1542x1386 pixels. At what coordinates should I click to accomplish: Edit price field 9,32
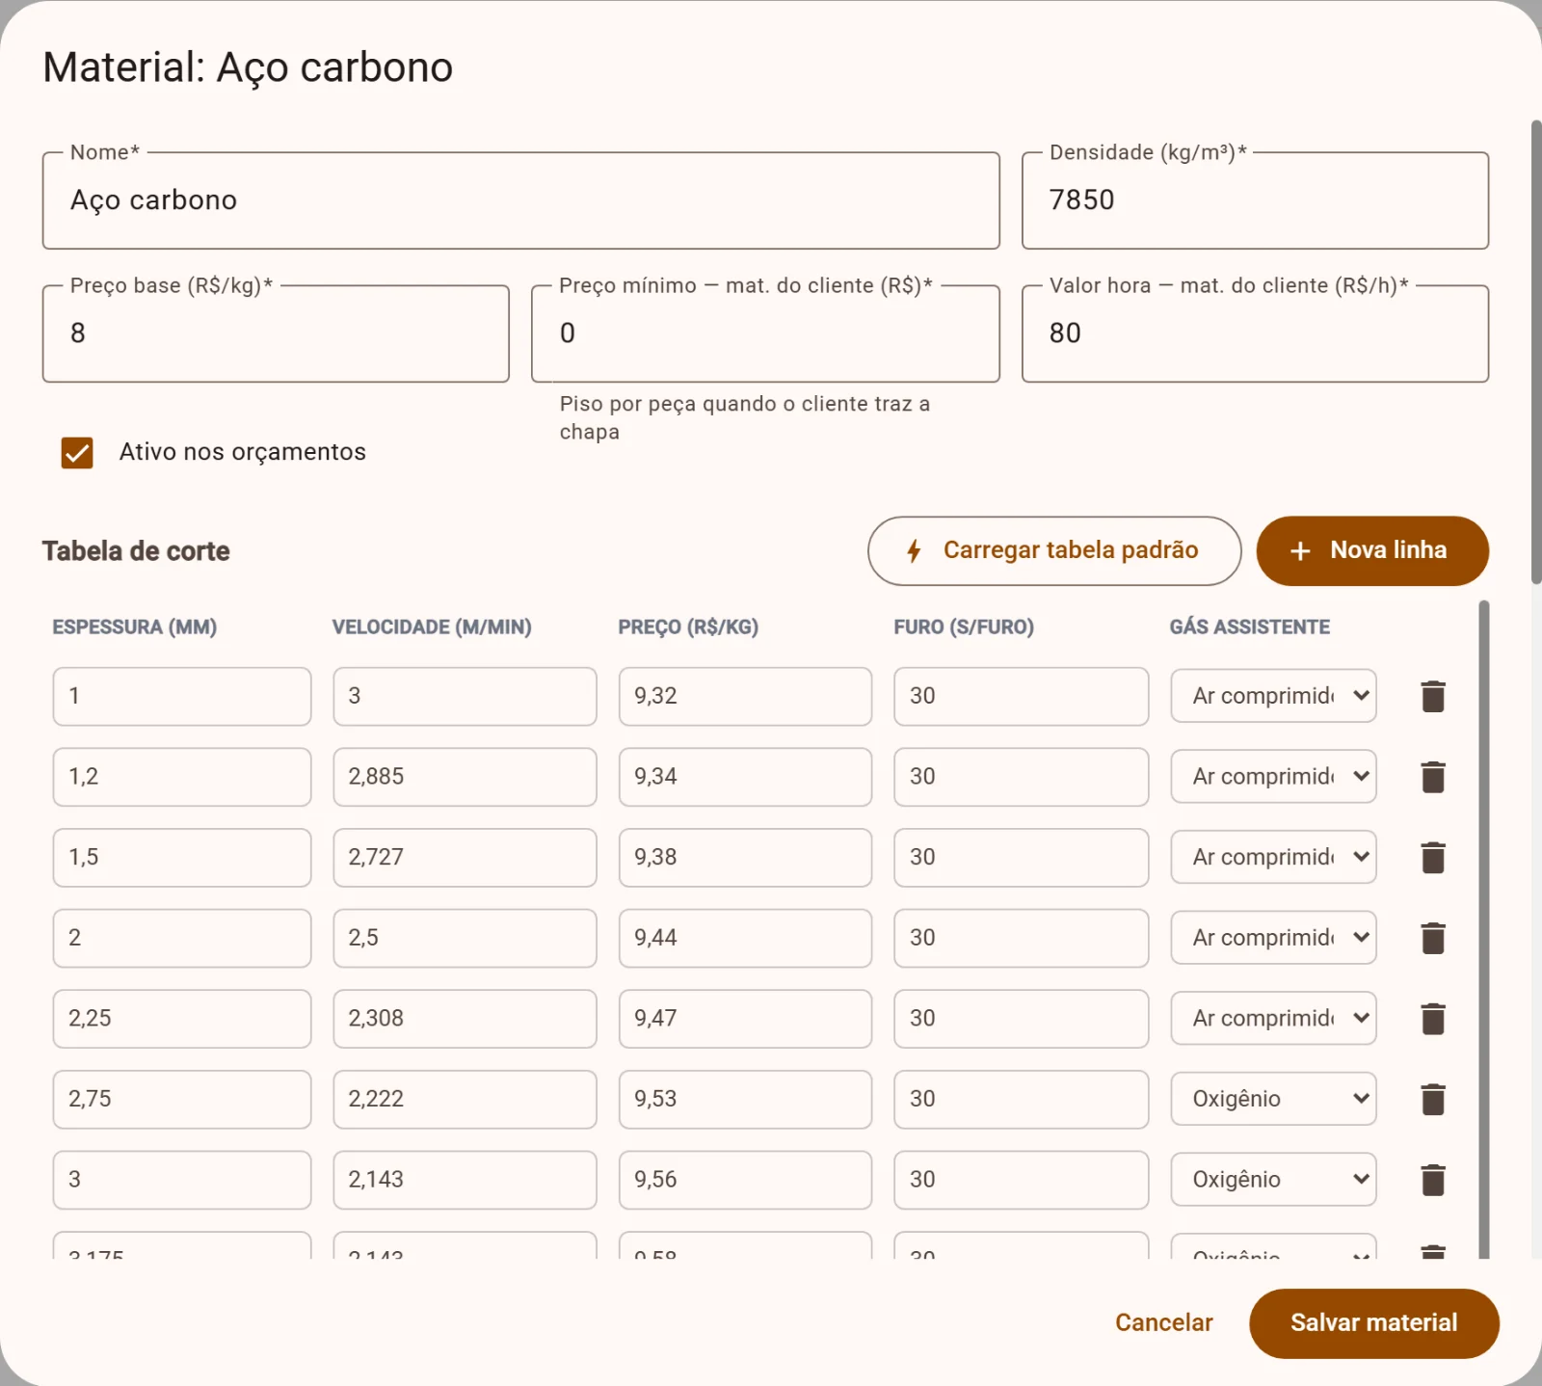pyautogui.click(x=745, y=696)
